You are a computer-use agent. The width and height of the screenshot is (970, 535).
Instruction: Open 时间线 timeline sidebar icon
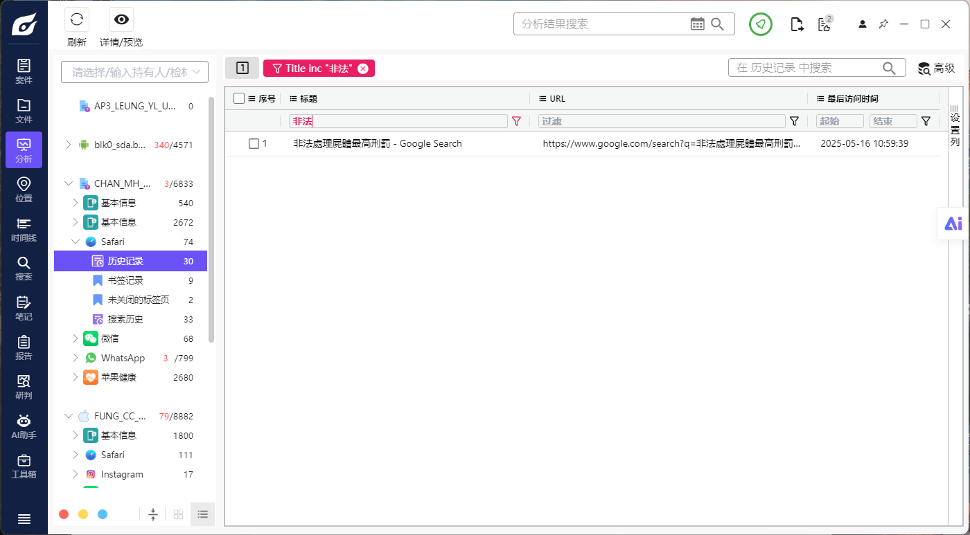(x=24, y=229)
